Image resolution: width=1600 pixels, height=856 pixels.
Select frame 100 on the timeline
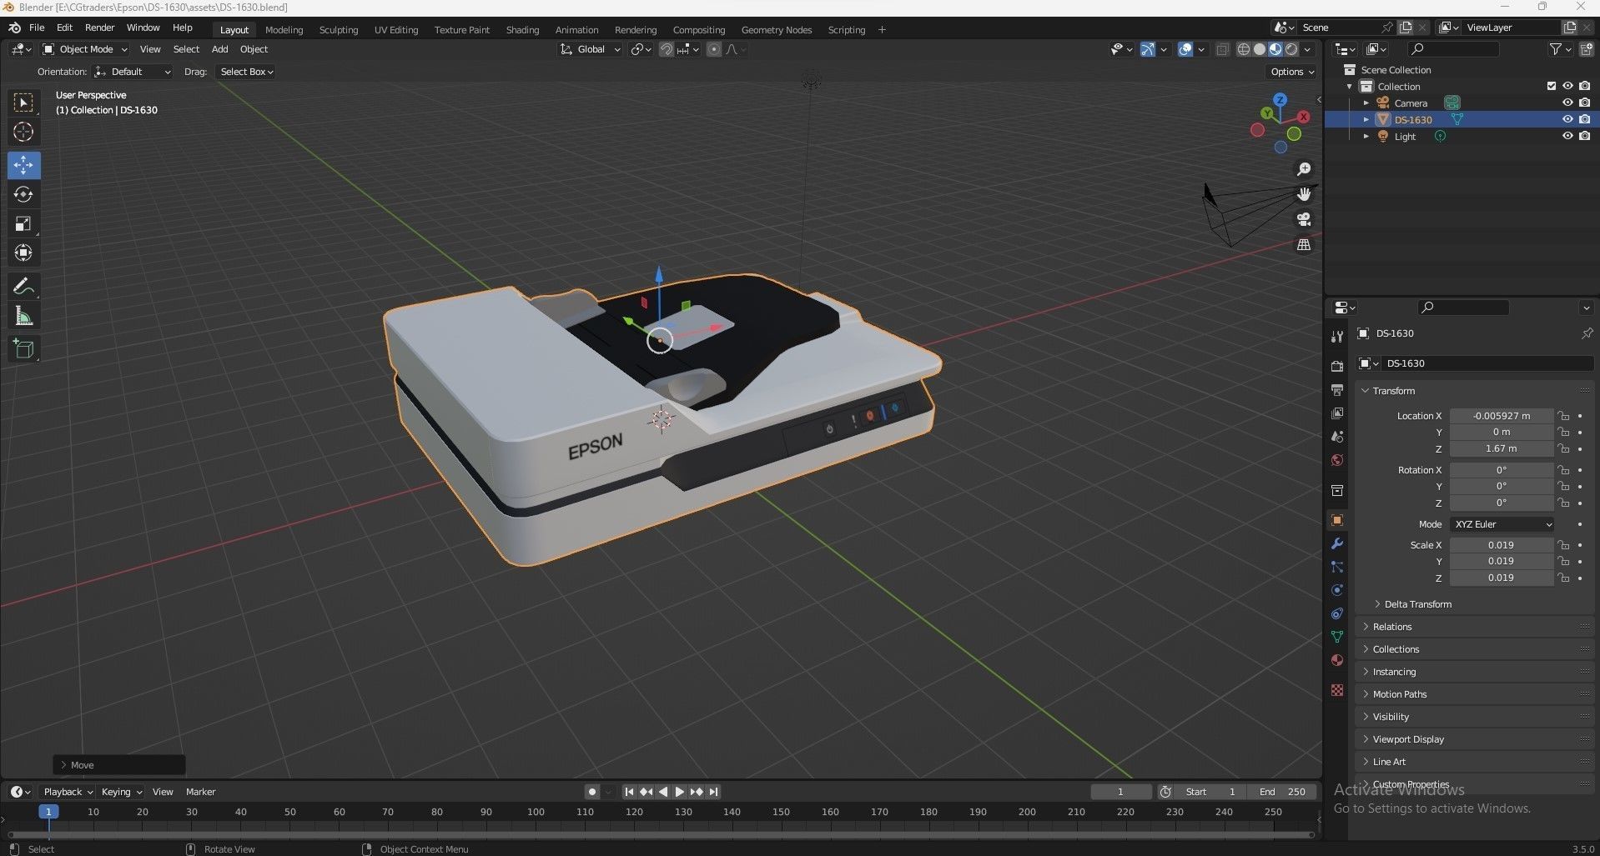[536, 812]
